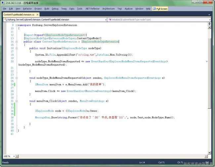Viewport: 215px width, 167px height.
Task: Click line number 20 in the margin
Action: click(x=12, y=62)
